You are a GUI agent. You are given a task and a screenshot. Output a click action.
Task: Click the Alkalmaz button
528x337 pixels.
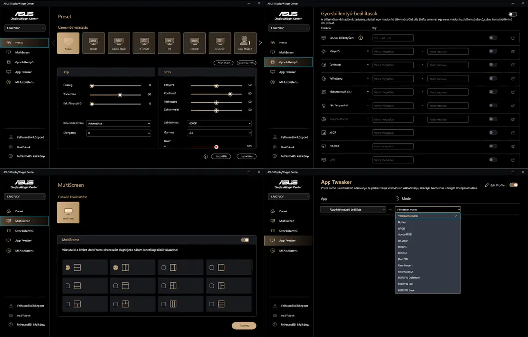pos(244,326)
